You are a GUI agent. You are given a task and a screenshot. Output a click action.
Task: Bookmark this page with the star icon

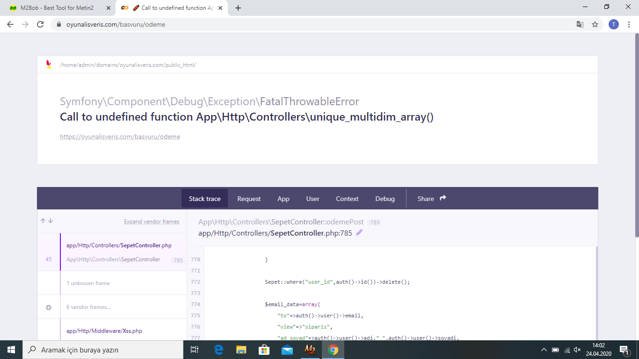[595, 24]
